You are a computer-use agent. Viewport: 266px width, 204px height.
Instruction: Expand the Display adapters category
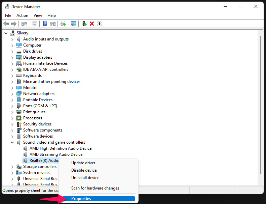(12, 57)
